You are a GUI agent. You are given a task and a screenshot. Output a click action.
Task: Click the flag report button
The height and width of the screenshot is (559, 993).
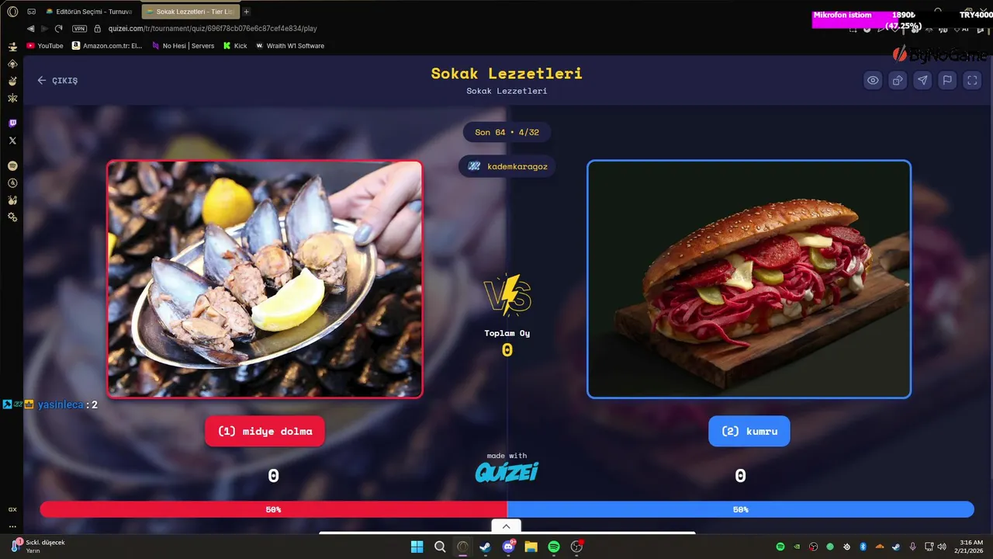coord(947,80)
